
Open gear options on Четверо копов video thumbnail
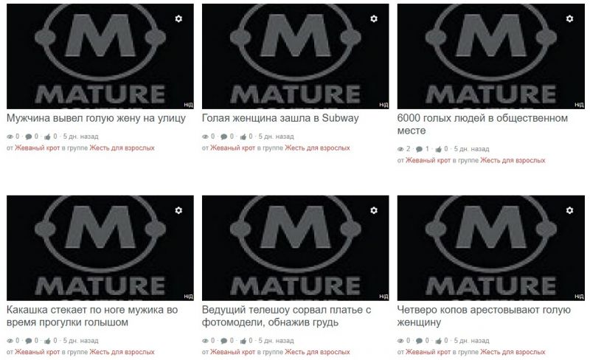[569, 210]
